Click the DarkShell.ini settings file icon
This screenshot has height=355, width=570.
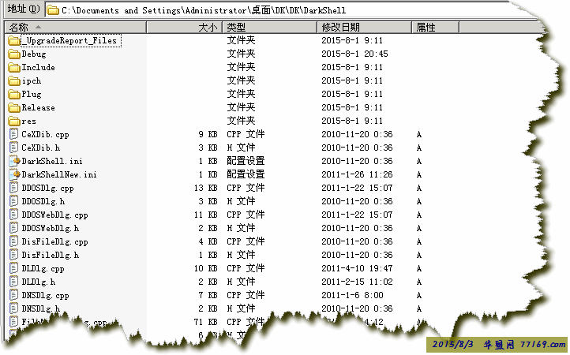pos(14,162)
